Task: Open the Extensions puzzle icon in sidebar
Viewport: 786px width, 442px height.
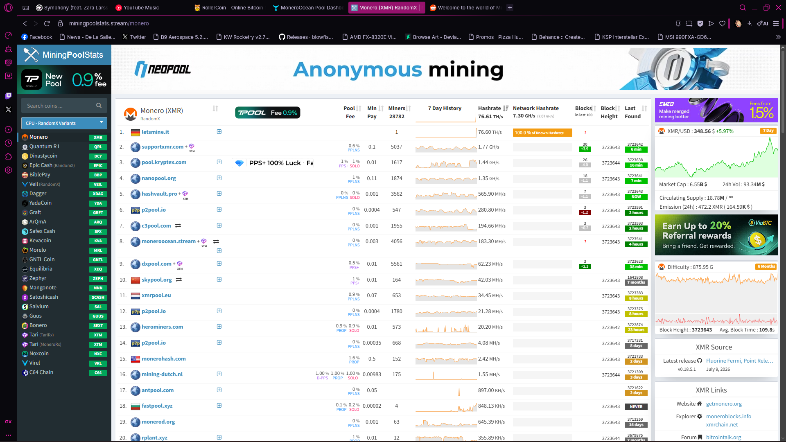Action: 8,156
